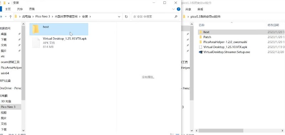Select 3D 对象 in navigation pane
The height and width of the screenshot is (135, 285).
click(6, 102)
